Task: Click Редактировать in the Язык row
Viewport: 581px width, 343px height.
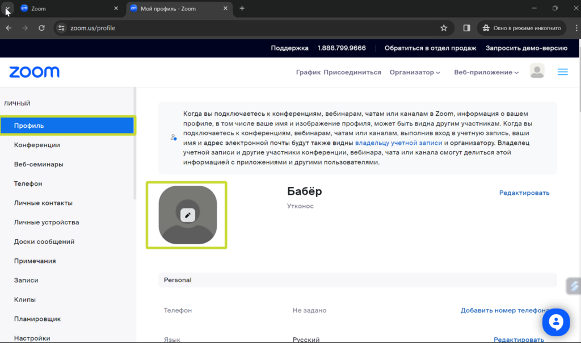Action: [519, 339]
